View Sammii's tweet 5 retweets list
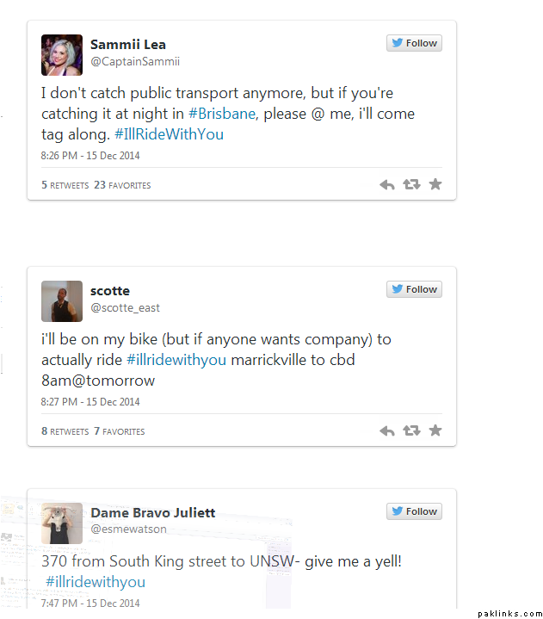The width and height of the screenshot is (543, 619). tap(65, 185)
